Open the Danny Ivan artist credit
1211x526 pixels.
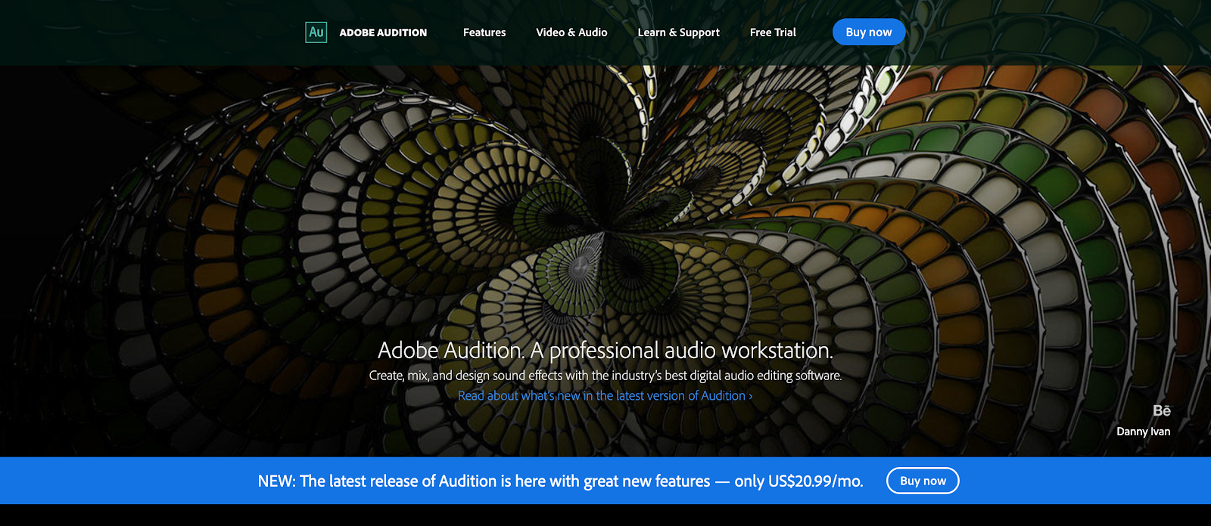coord(1143,432)
